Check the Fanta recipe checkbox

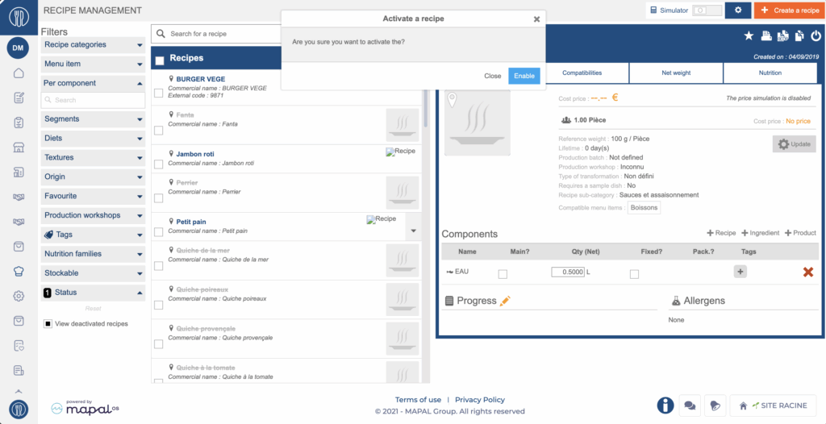158,131
